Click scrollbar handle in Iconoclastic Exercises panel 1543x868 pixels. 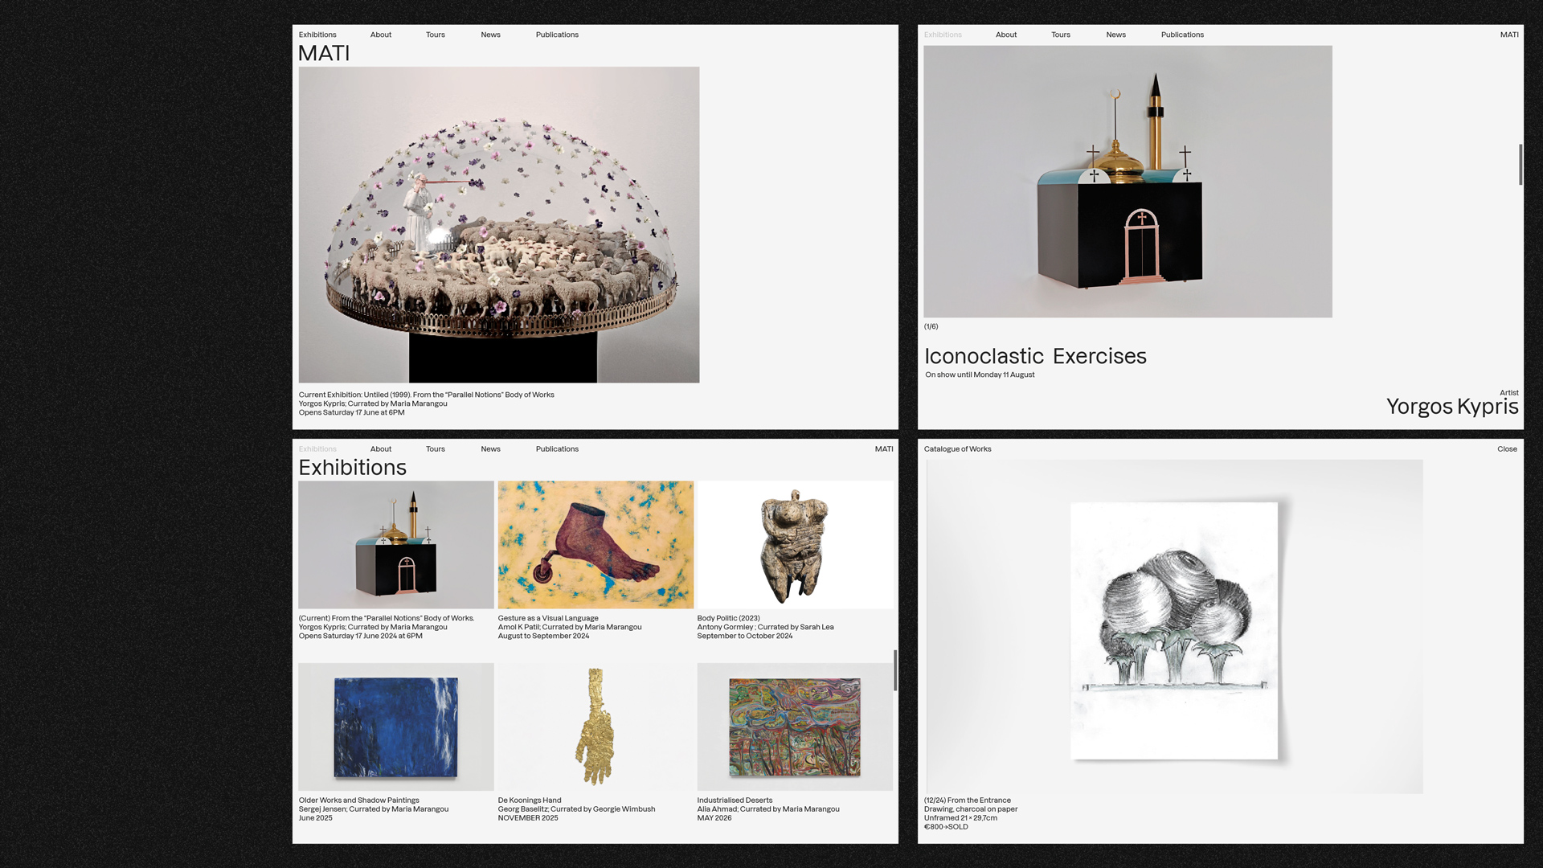[1520, 165]
